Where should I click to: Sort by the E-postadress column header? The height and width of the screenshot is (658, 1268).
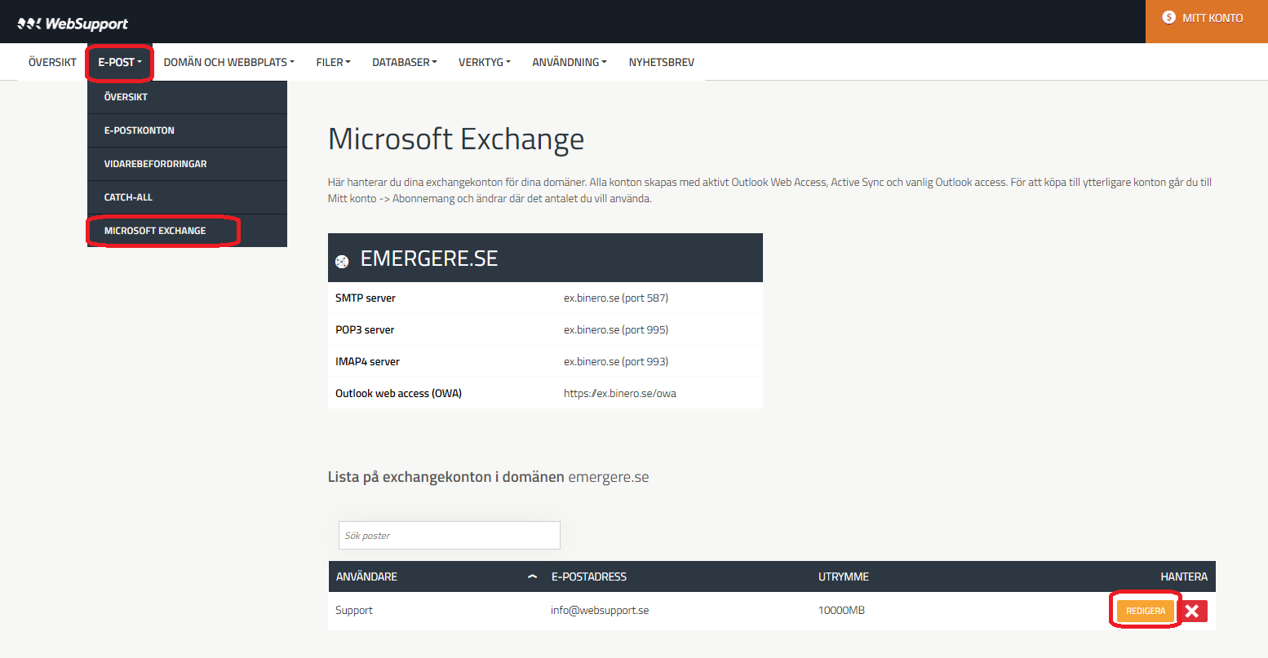588,576
